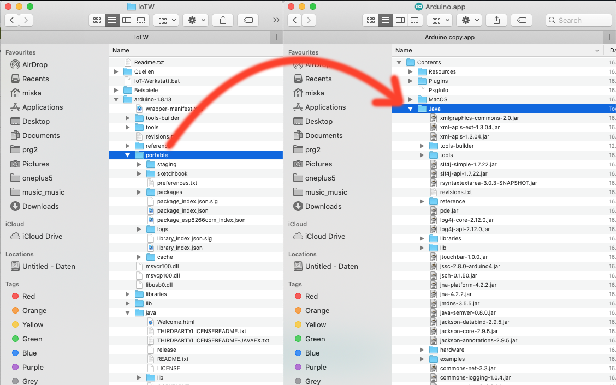This screenshot has width=616, height=385.
Task: Open miska home folder in left sidebar
Action: point(32,93)
